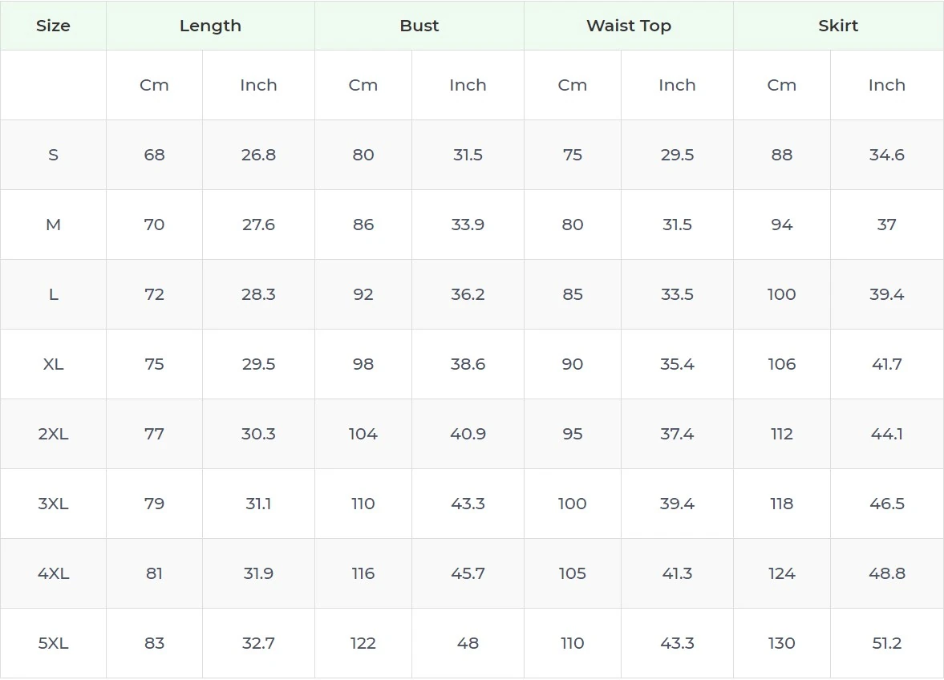This screenshot has height=680, width=944.
Task: Select the 48 inch bust cell for 5XL
Action: coord(468,643)
